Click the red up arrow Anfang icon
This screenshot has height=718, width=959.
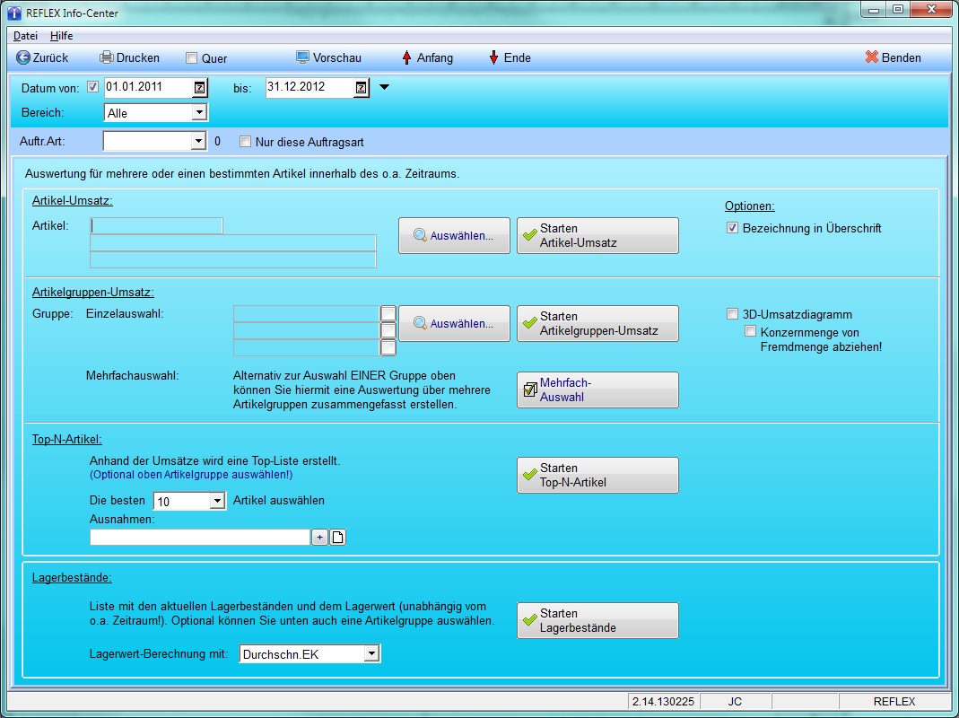pos(406,58)
